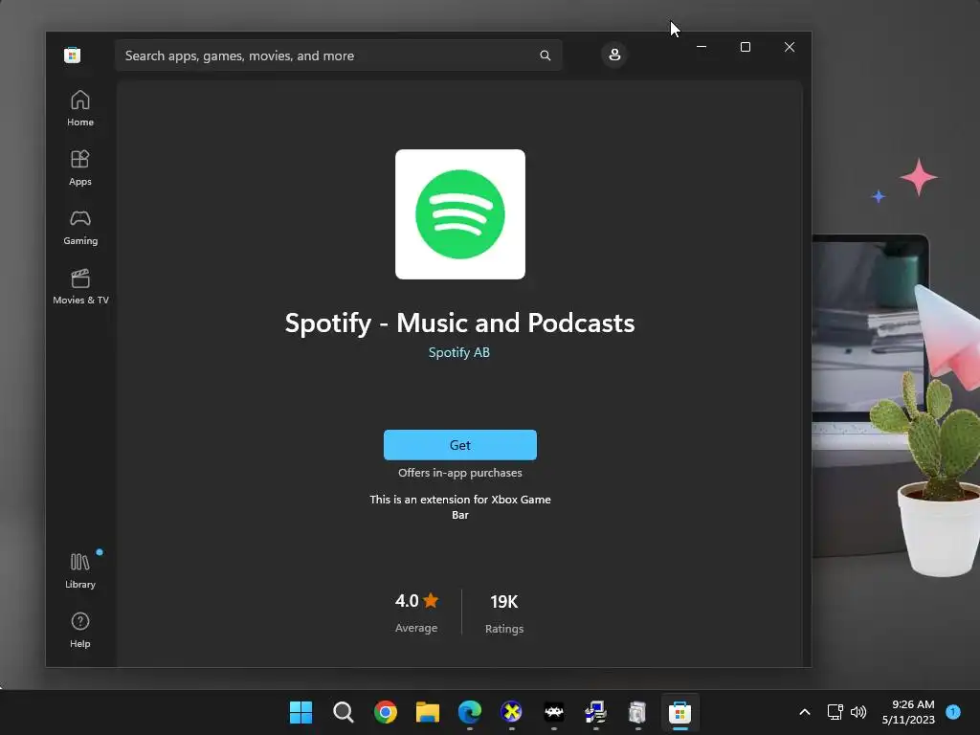The image size is (980, 735).
Task: Minimize the Microsoft Store window
Action: pyautogui.click(x=702, y=47)
